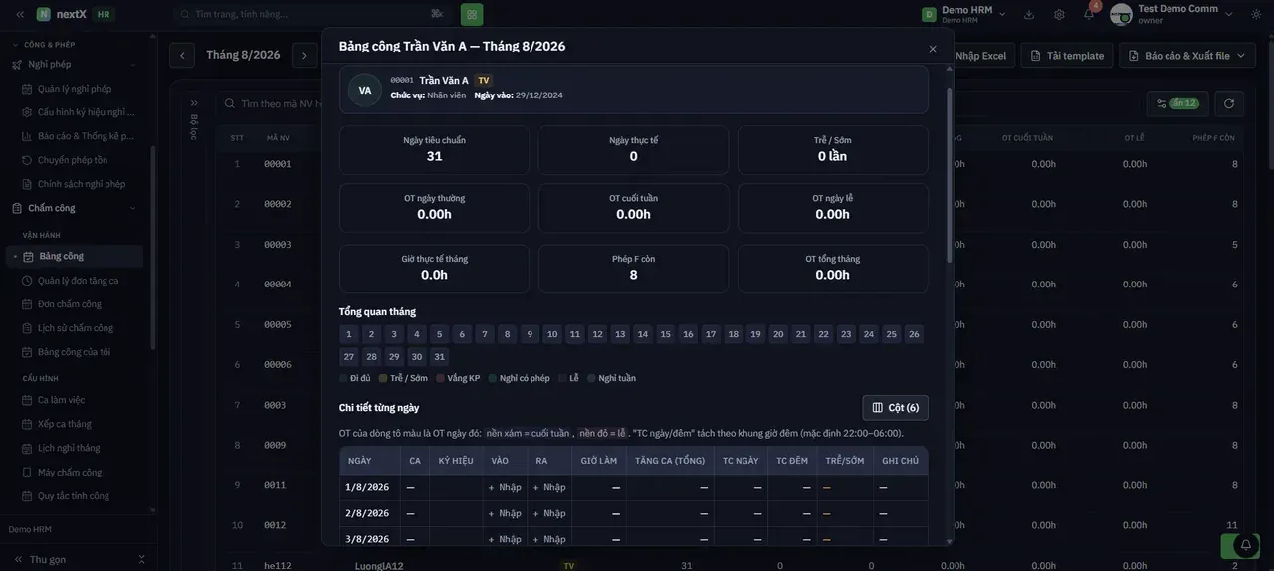
Task: Click the dialog's vertical scrollbar
Action: click(x=948, y=174)
